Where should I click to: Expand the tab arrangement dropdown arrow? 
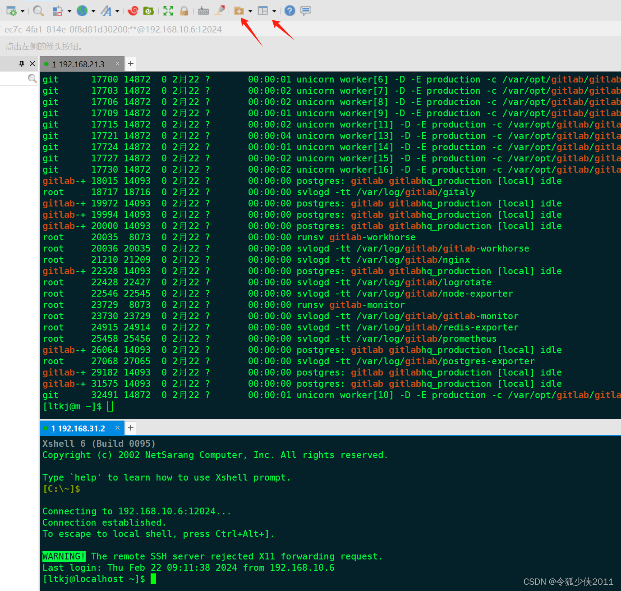click(274, 11)
